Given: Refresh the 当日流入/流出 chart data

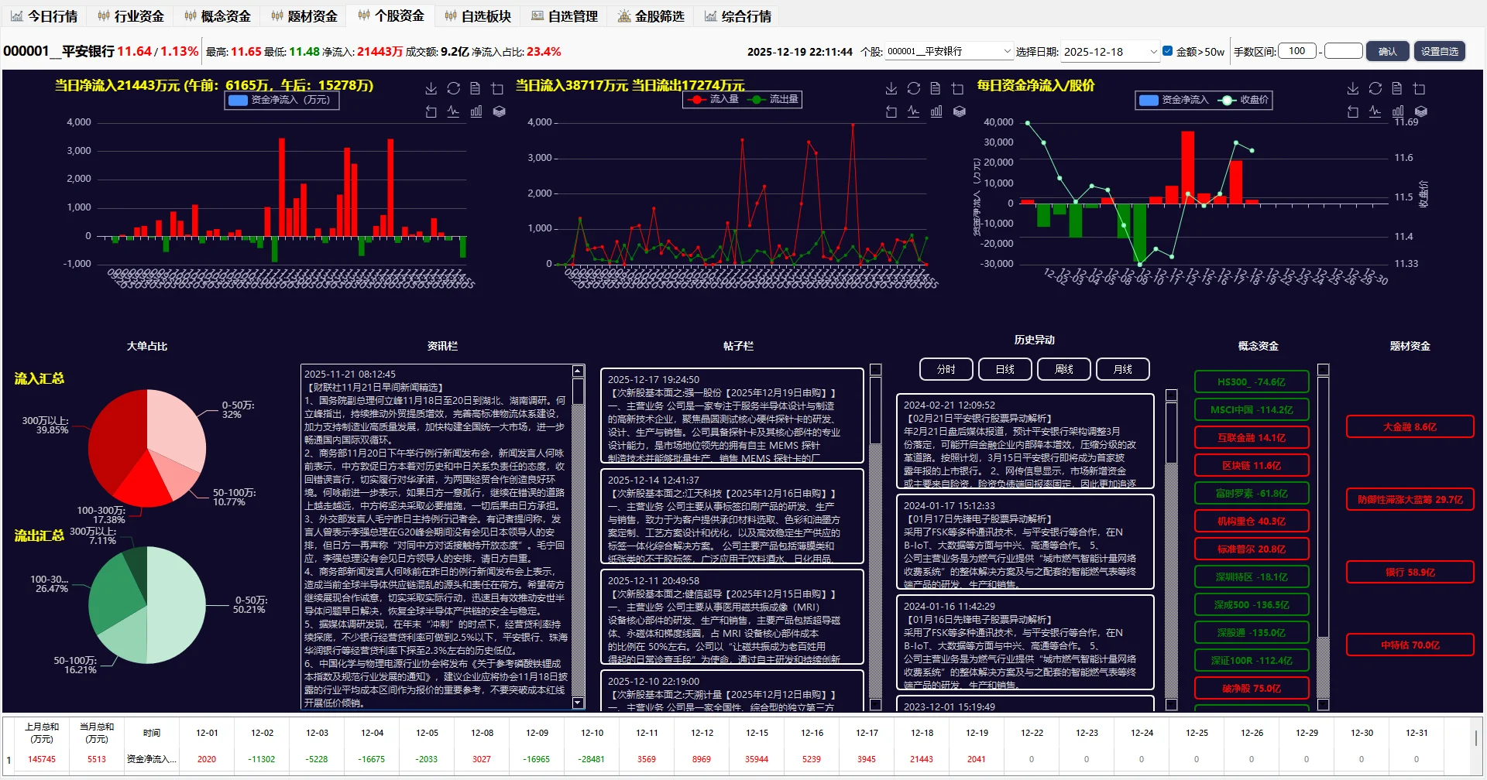Looking at the screenshot, I should point(914,88).
